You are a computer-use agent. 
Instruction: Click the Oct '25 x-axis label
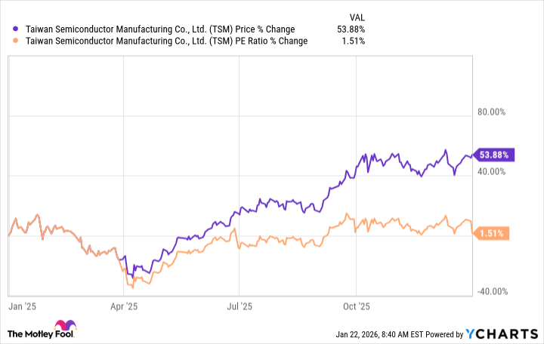coord(356,307)
